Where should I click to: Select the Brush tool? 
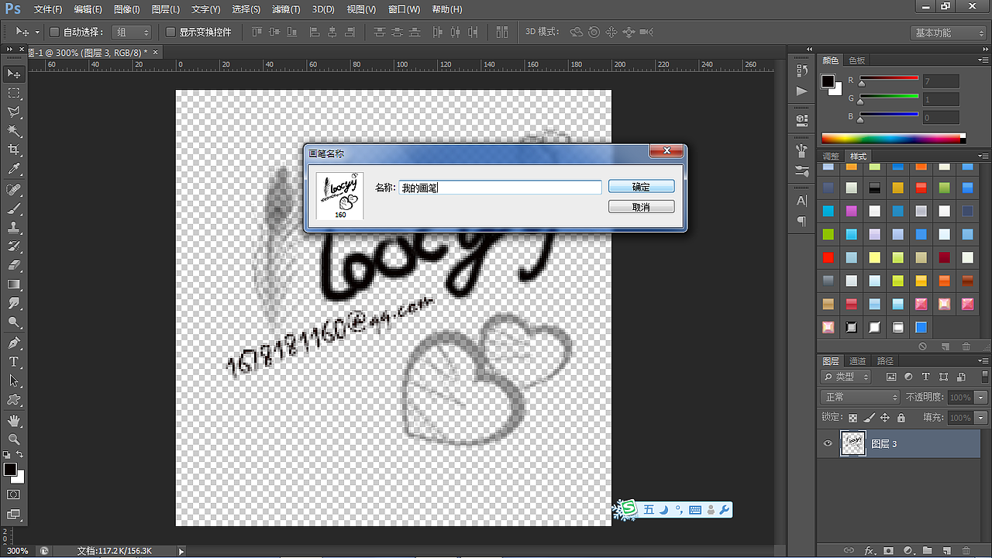pyautogui.click(x=14, y=209)
